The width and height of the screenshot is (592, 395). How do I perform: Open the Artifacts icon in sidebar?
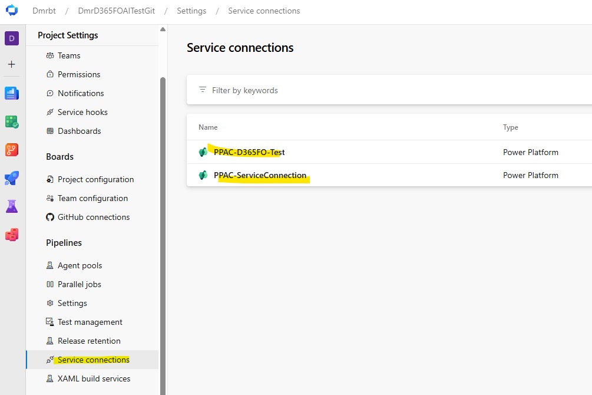pyautogui.click(x=12, y=235)
